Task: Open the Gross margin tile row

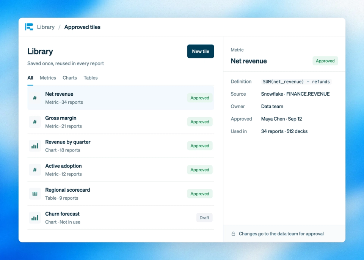Action: [x=121, y=122]
